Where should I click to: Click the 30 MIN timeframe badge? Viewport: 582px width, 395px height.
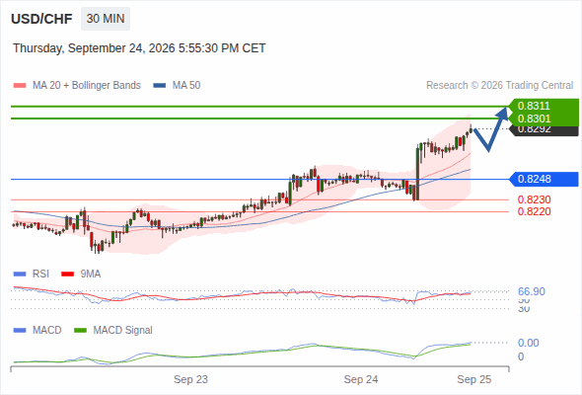(x=106, y=19)
